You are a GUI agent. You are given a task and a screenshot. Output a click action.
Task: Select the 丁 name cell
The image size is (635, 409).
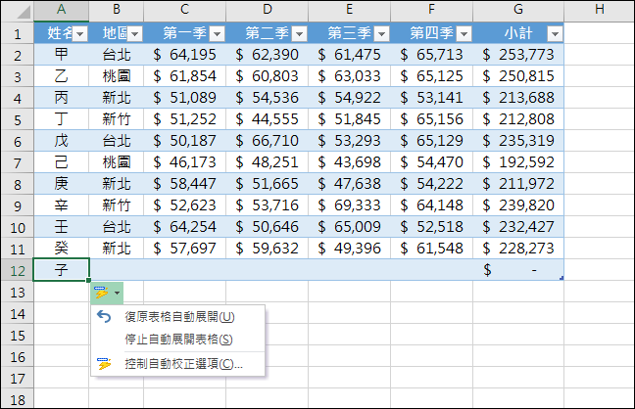tap(61, 119)
